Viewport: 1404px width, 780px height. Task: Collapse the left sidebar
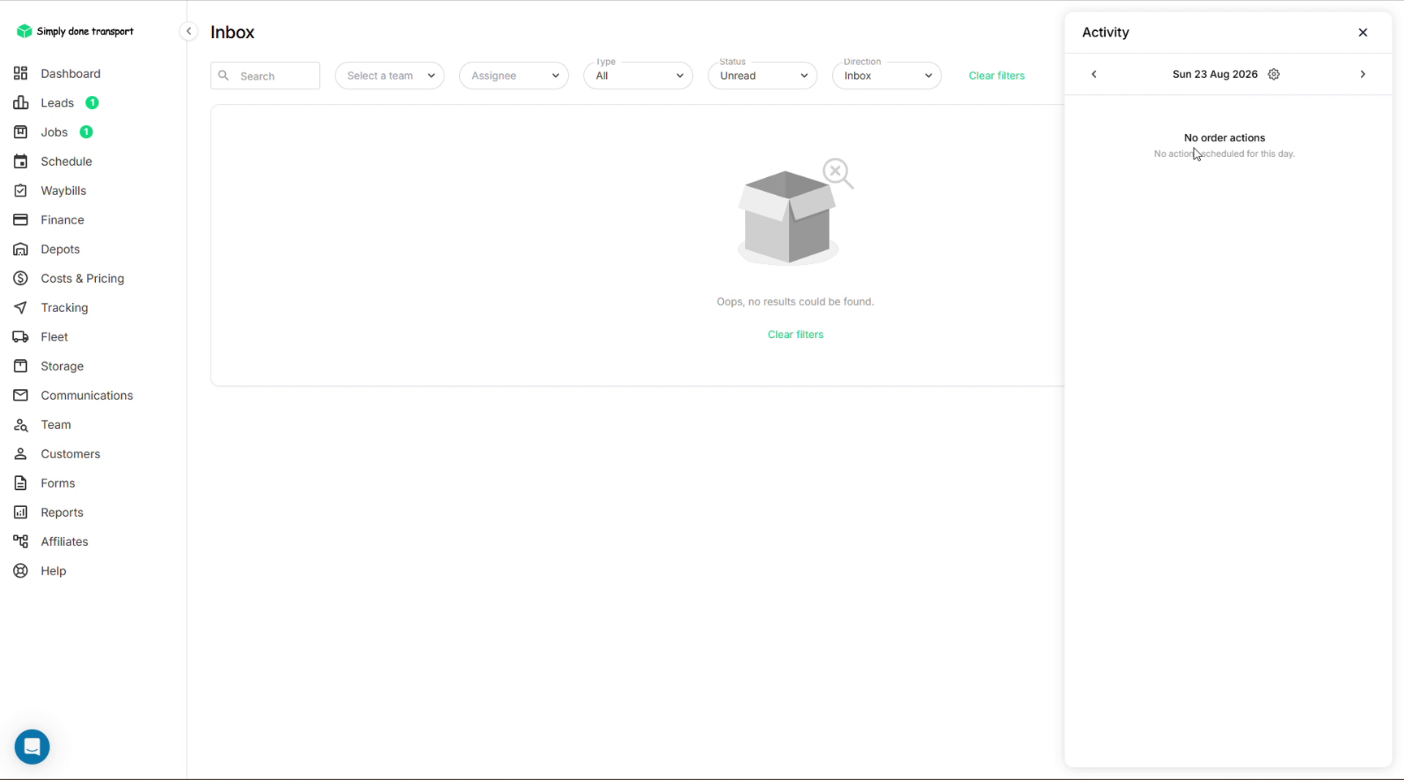click(188, 31)
